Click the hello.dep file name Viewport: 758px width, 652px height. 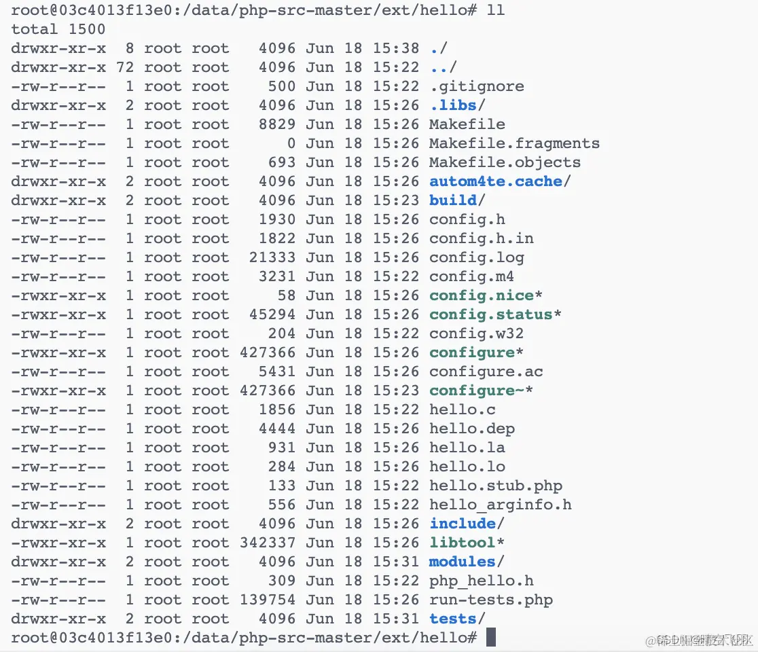pos(472,429)
